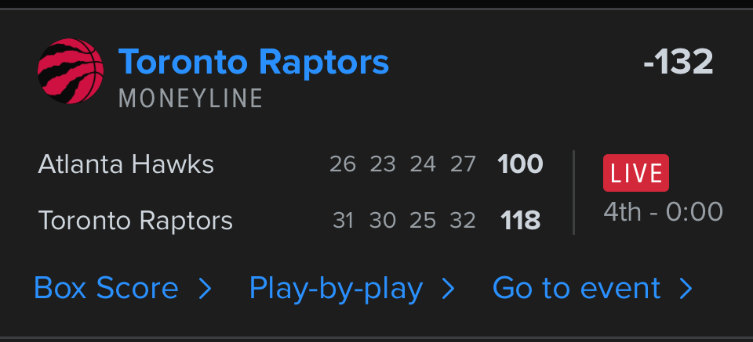This screenshot has height=342, width=753.
Task: Open the Box Score link
Action: 106,289
